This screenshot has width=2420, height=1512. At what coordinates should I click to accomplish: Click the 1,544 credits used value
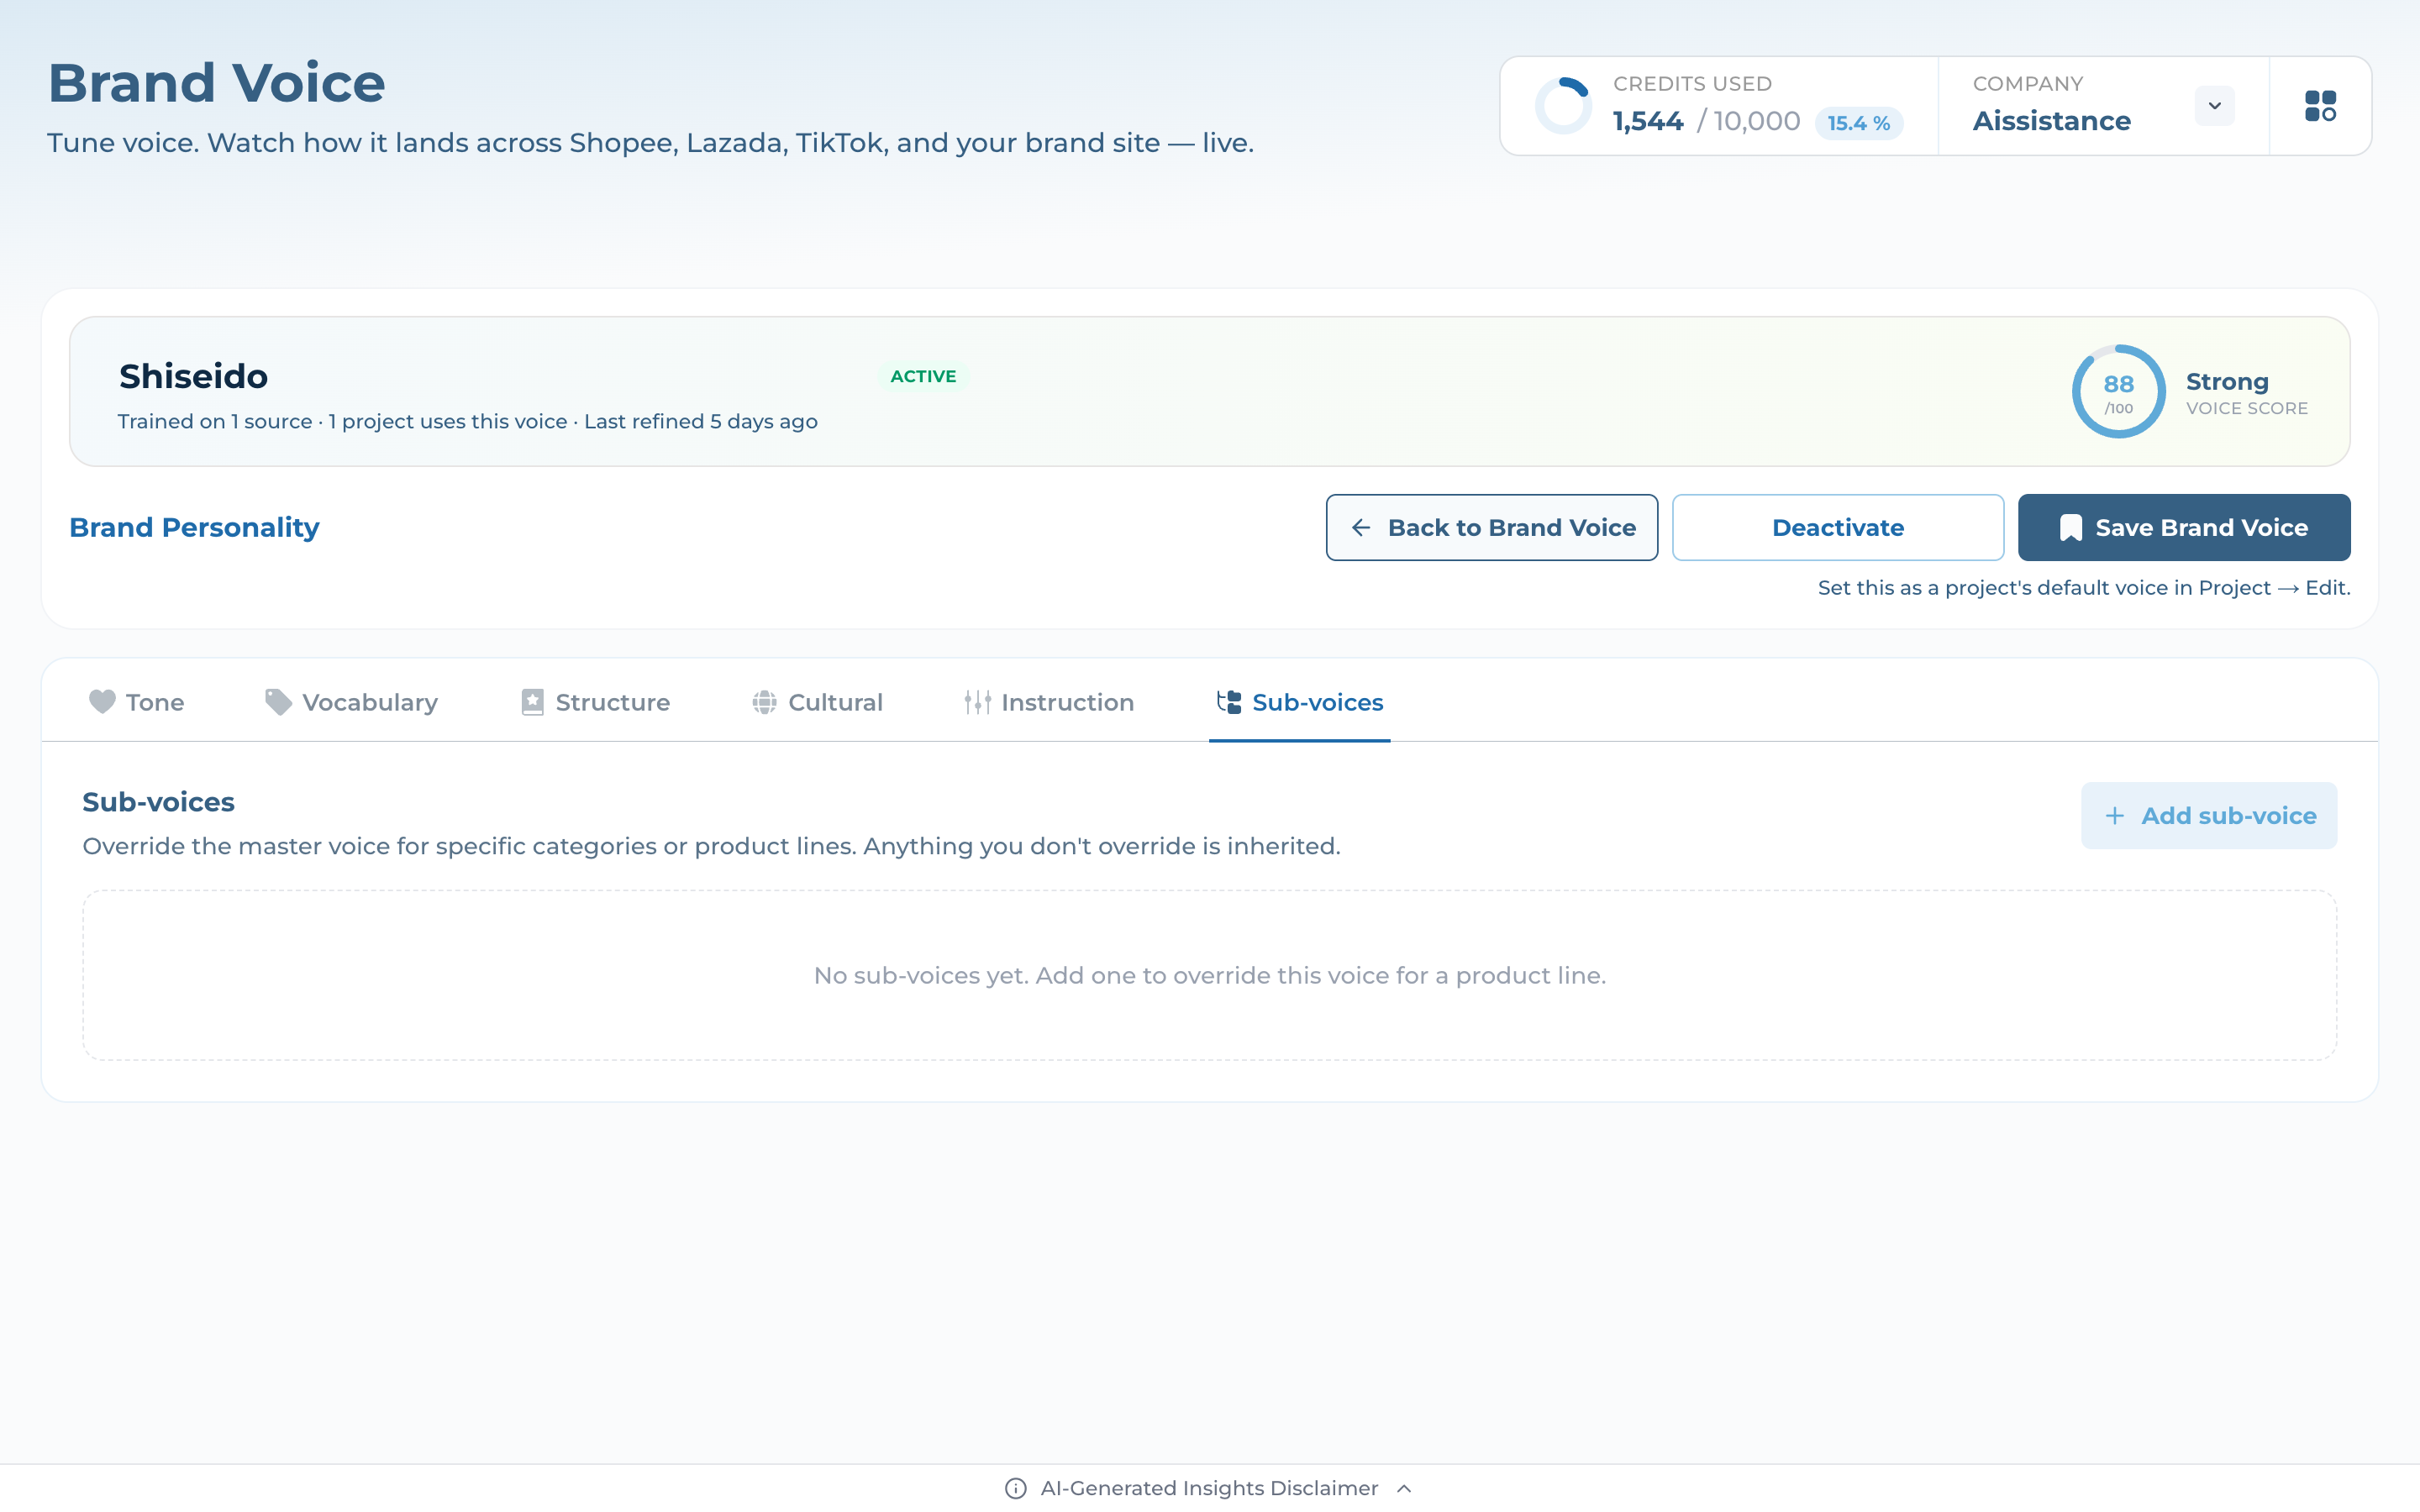click(x=1647, y=121)
